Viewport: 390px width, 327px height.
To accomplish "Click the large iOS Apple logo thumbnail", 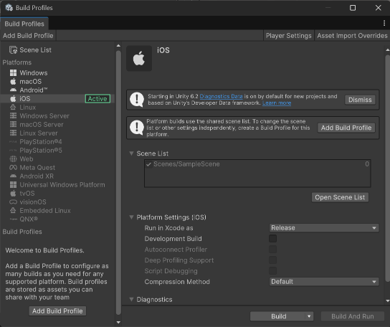I will (x=139, y=59).
